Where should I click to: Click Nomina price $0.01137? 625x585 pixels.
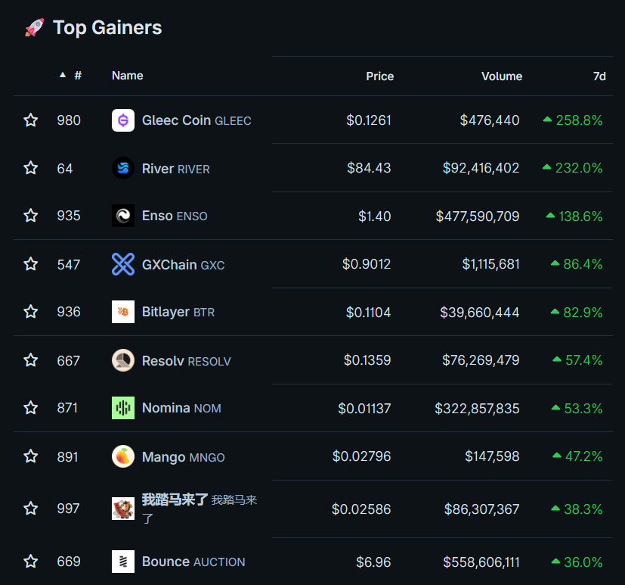(x=364, y=408)
